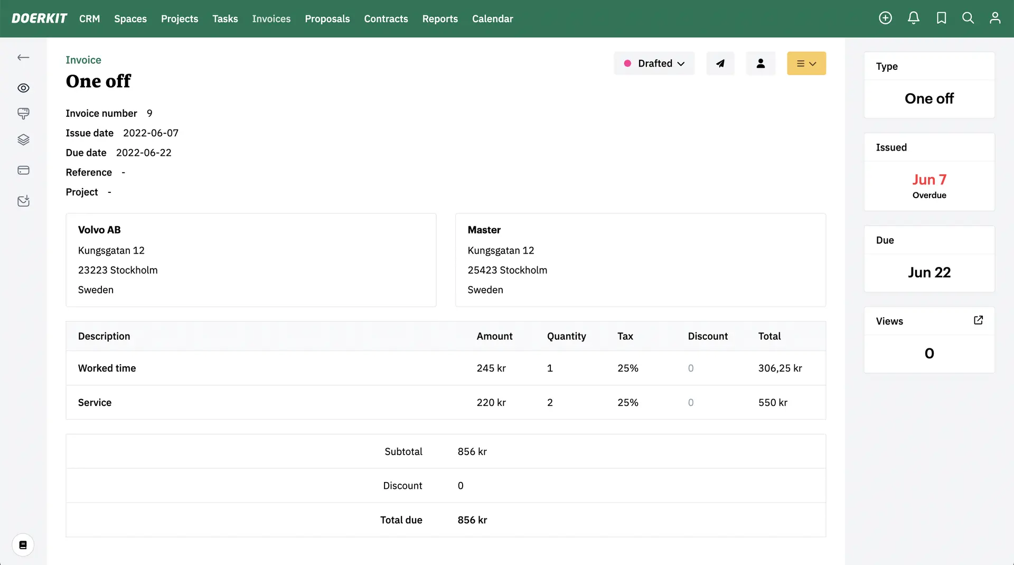Image resolution: width=1014 pixels, height=565 pixels.
Task: Open external link in Views card
Action: coord(978,320)
